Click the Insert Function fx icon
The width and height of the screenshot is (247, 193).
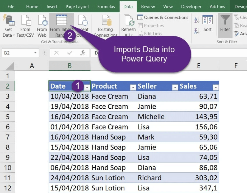82,53
